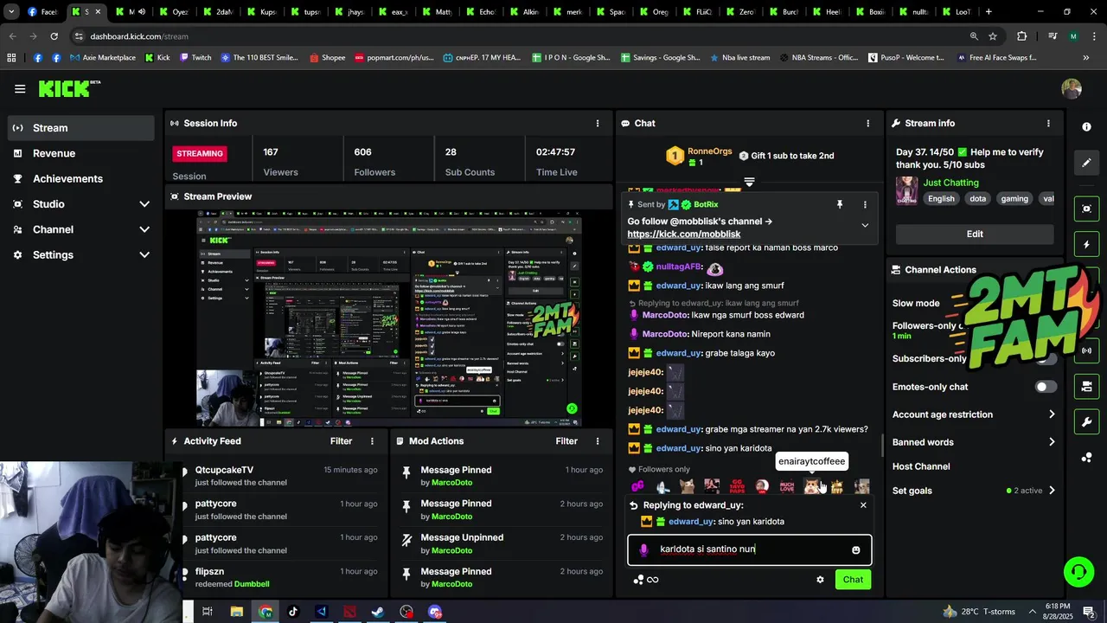
Task: Open the hamburger navigation menu
Action: (x=20, y=88)
